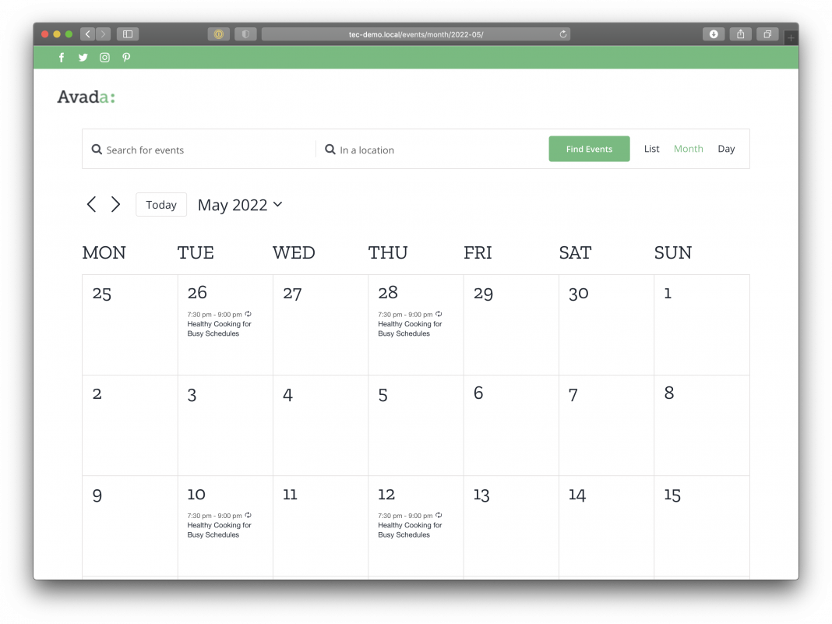Screen dimensions: 832x624
Task: Open the Instagram social icon
Action: pos(104,57)
